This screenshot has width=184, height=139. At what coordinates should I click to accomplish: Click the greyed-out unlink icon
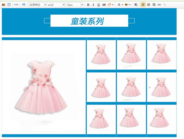click(164, 5)
